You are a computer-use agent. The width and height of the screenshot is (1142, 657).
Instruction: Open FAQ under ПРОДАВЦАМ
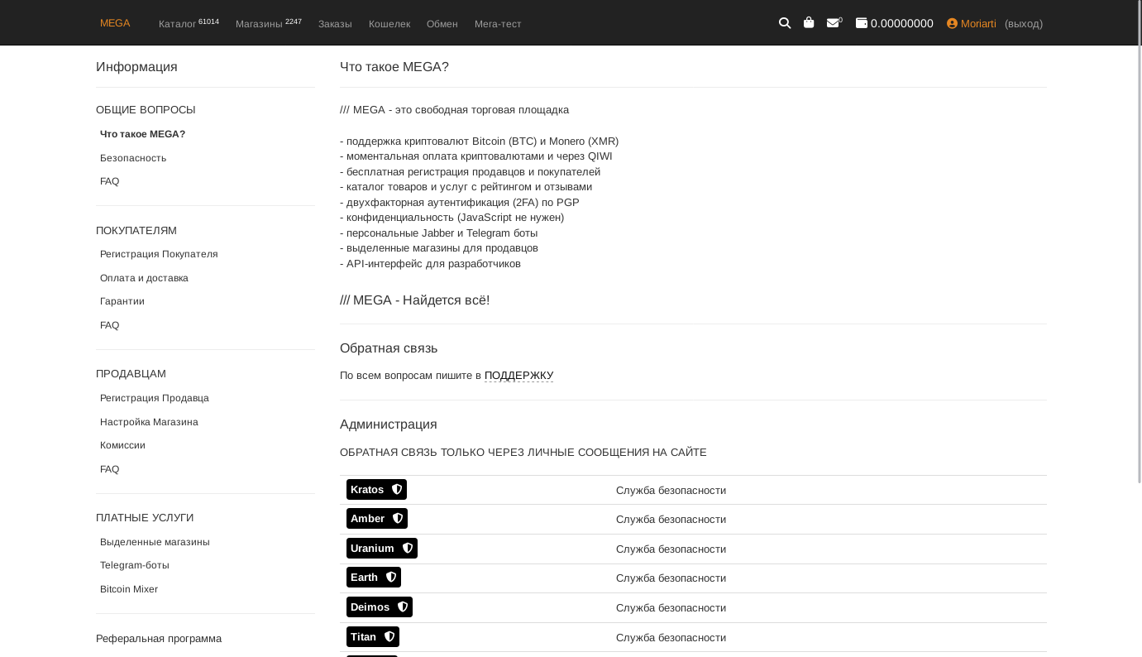pos(109,469)
